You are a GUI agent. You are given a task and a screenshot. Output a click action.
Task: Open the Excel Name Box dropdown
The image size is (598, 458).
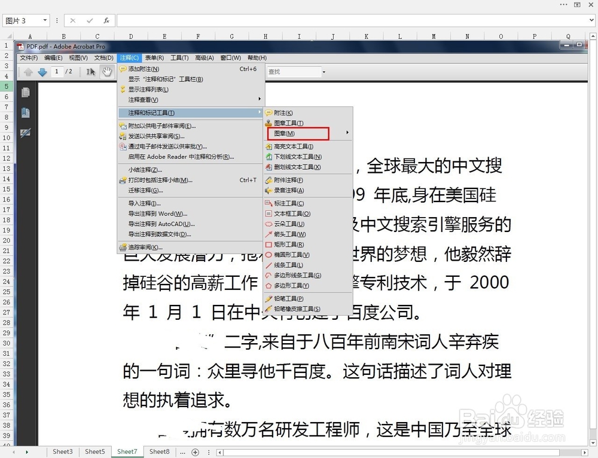(45, 20)
